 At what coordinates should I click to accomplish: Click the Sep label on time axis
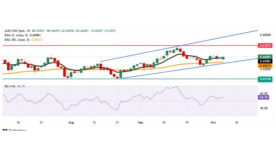click(x=140, y=122)
